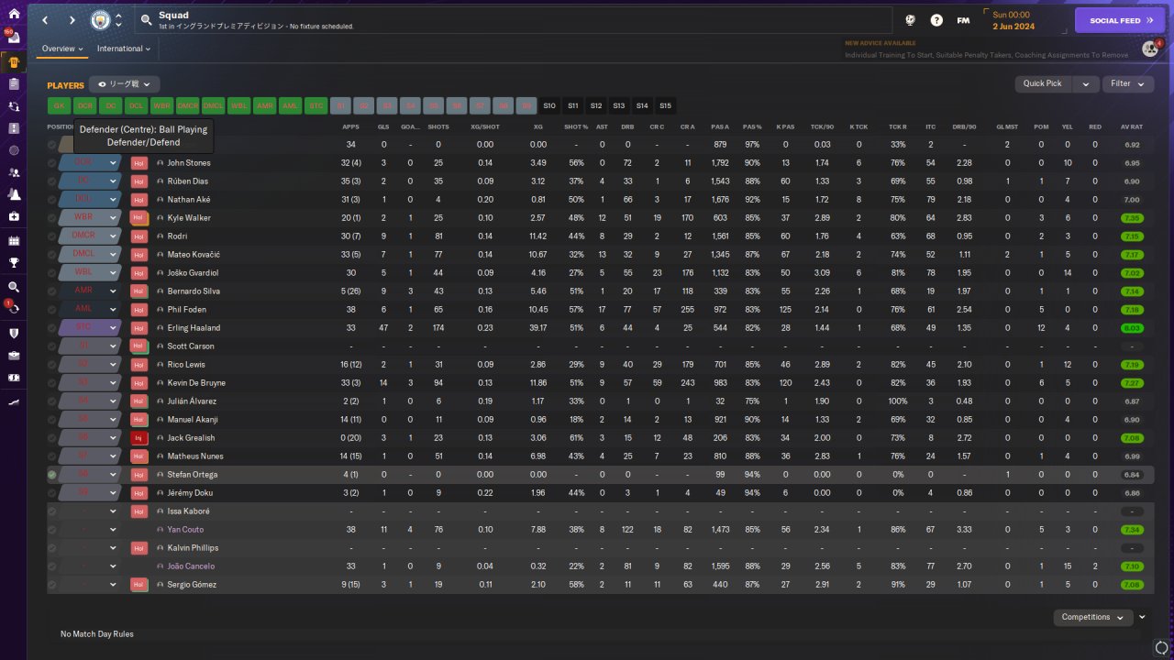Open the help question mark icon

pyautogui.click(x=936, y=20)
